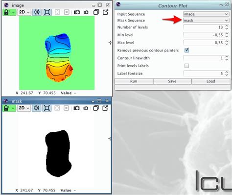Close the mask viewer window
This screenshot has width=232, height=195.
[x=107, y=101]
